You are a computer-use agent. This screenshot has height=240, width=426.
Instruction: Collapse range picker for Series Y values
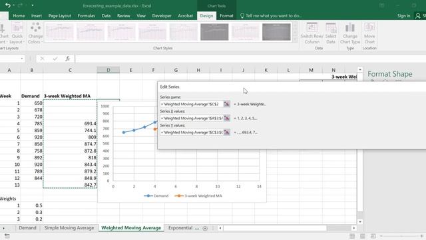click(x=226, y=132)
